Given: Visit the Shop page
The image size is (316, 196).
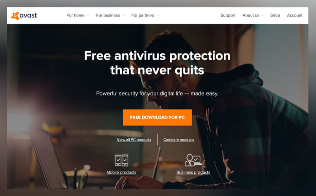Looking at the screenshot, I should 275,15.
